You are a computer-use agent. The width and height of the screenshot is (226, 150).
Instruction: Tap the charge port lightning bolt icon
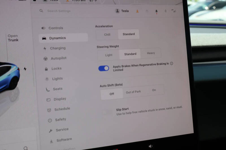25,69
